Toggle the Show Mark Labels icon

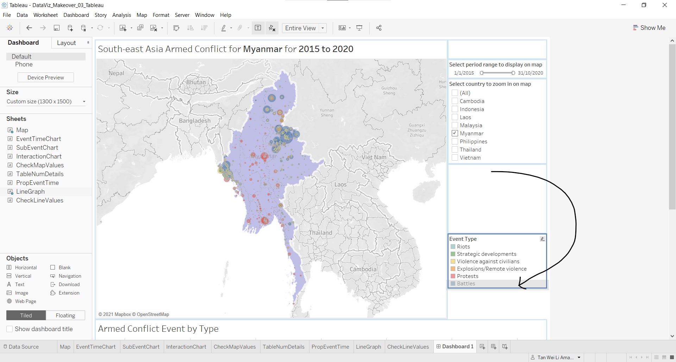click(x=258, y=28)
